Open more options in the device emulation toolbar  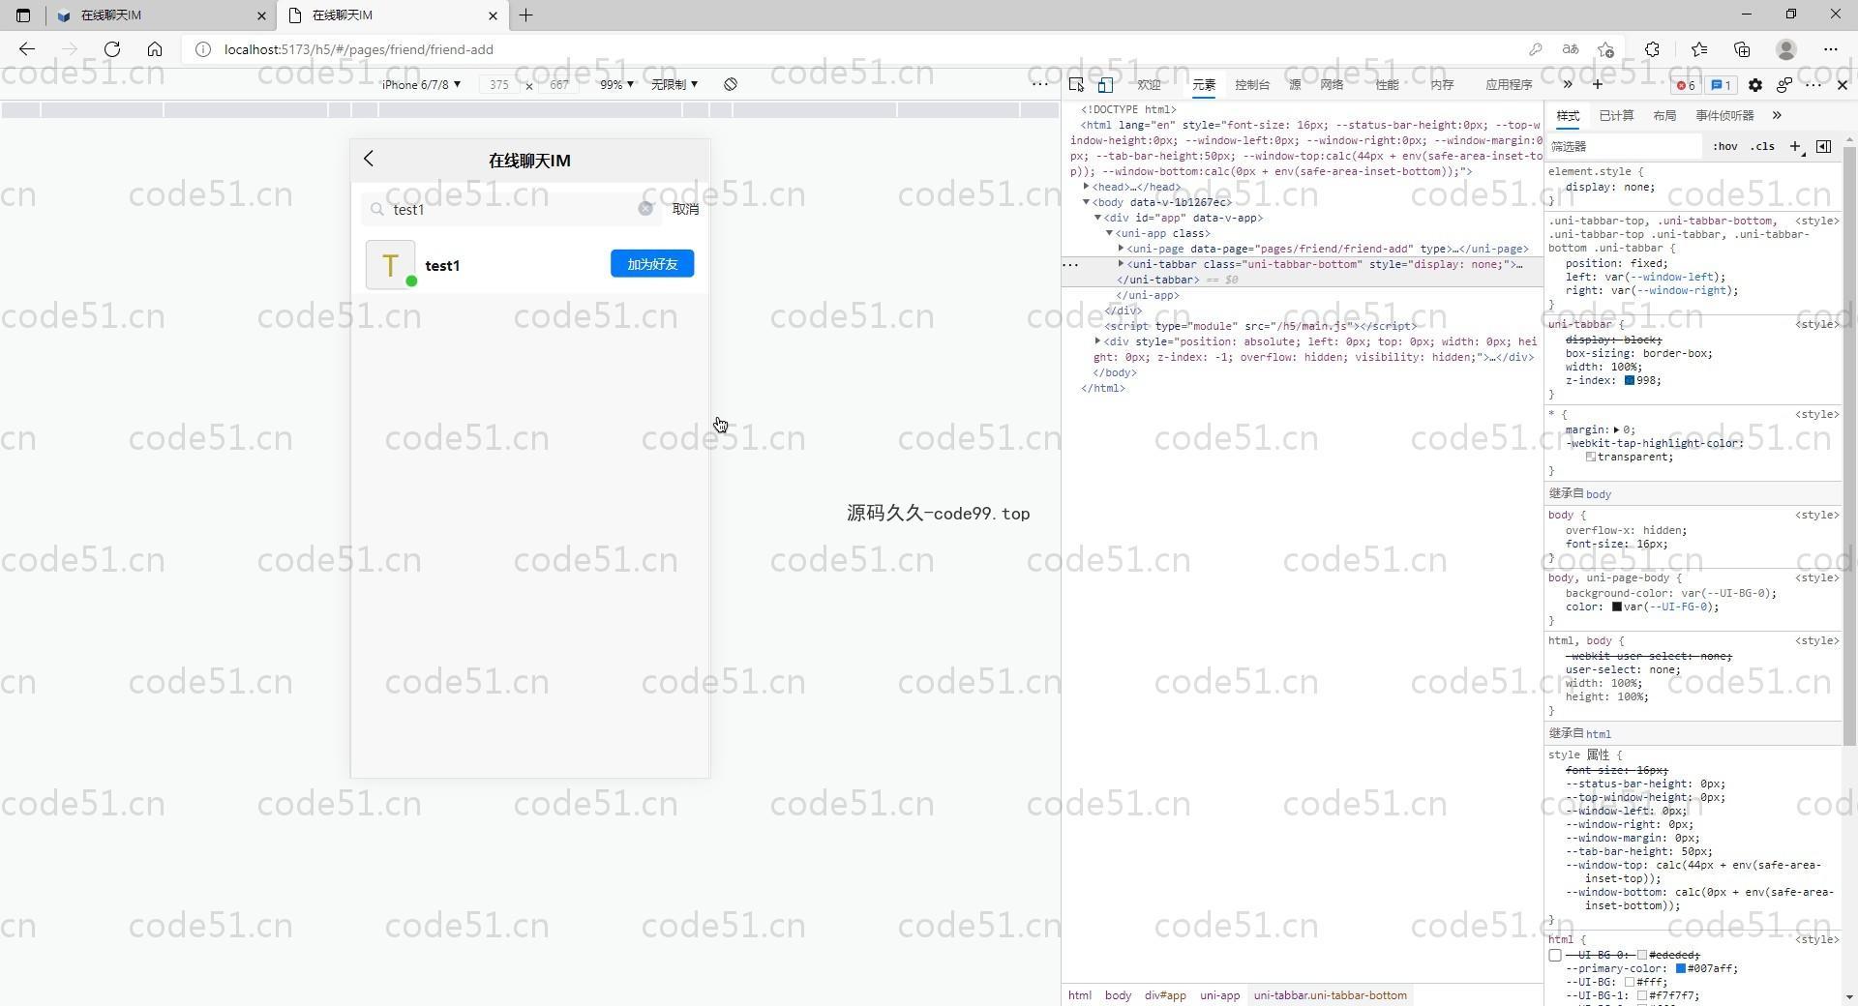tap(1040, 84)
